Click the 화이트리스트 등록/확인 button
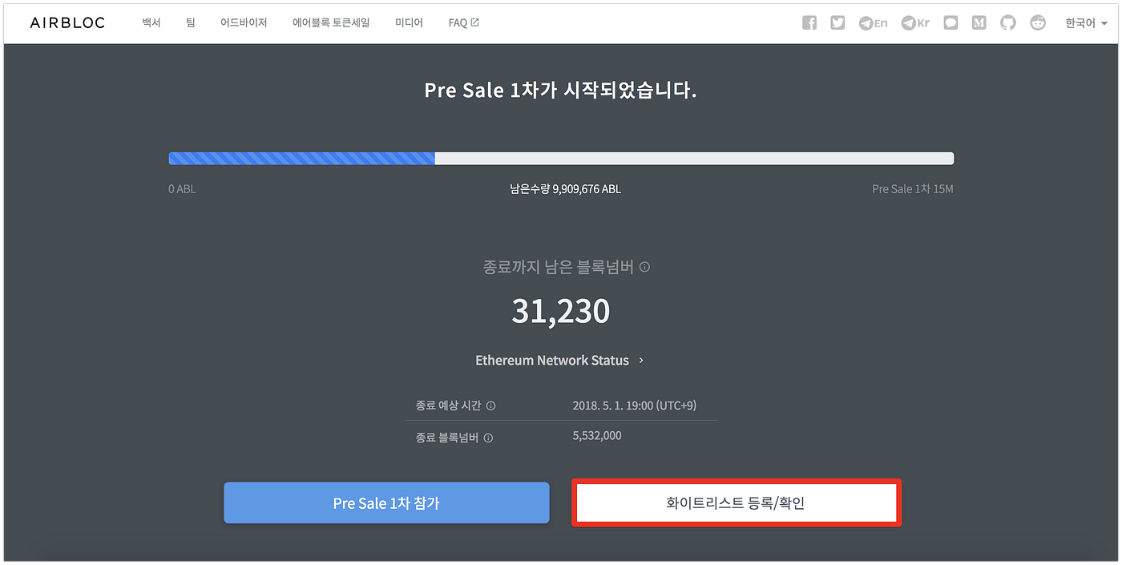The image size is (1122, 565). (736, 502)
